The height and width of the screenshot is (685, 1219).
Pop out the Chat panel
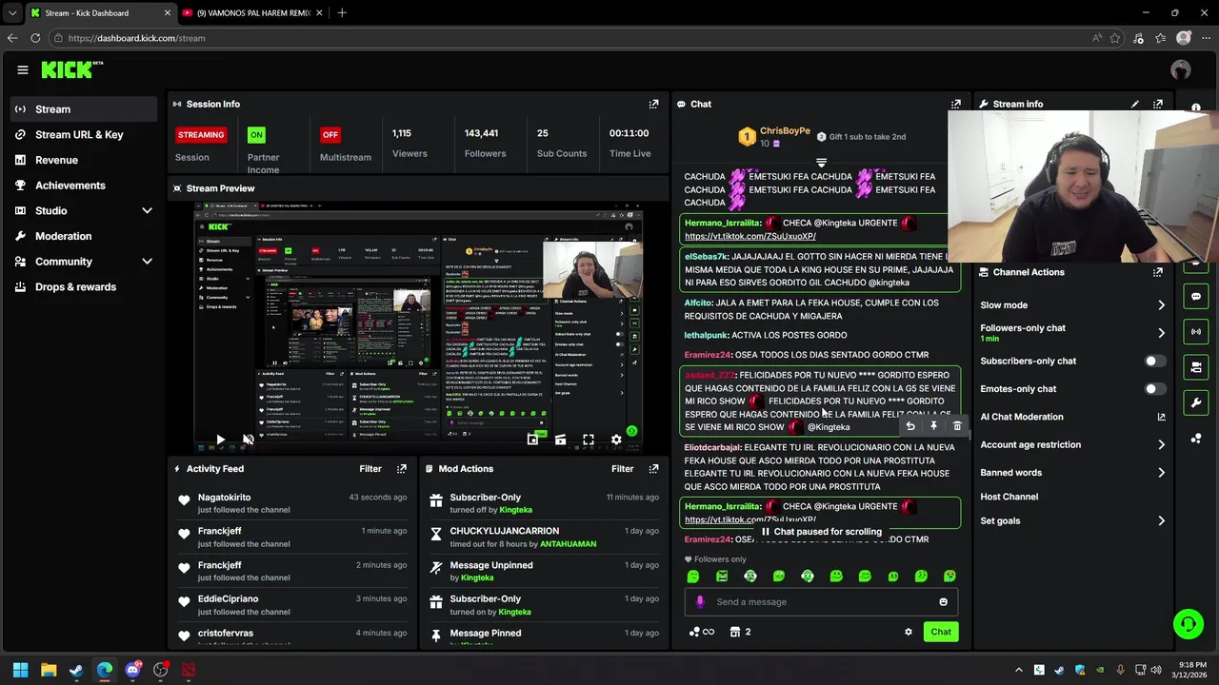(x=955, y=104)
